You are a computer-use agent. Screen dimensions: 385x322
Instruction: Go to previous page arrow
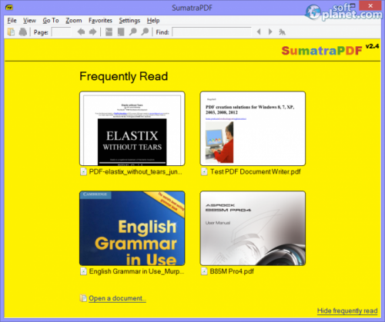[x=81, y=32]
